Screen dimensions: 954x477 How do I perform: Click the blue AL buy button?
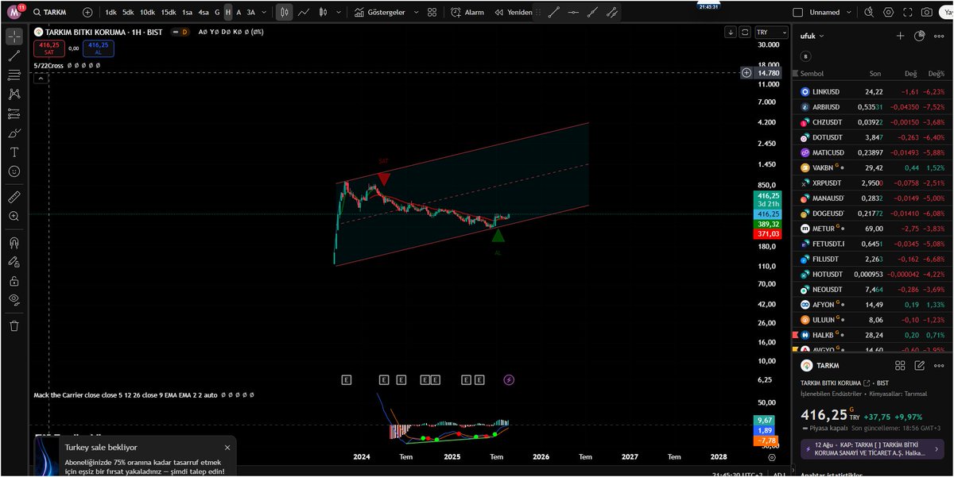pos(98,48)
